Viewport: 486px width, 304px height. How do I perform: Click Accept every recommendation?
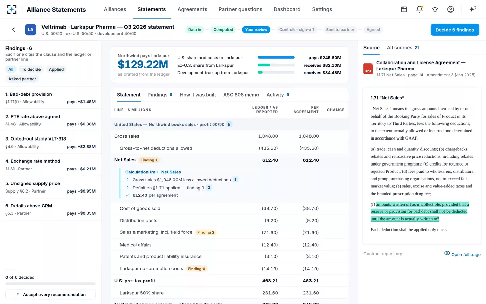pos(51,295)
